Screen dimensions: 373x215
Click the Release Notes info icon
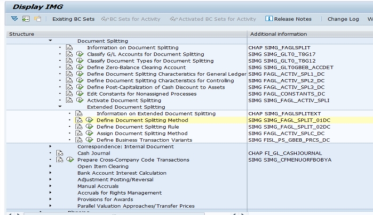click(x=269, y=19)
